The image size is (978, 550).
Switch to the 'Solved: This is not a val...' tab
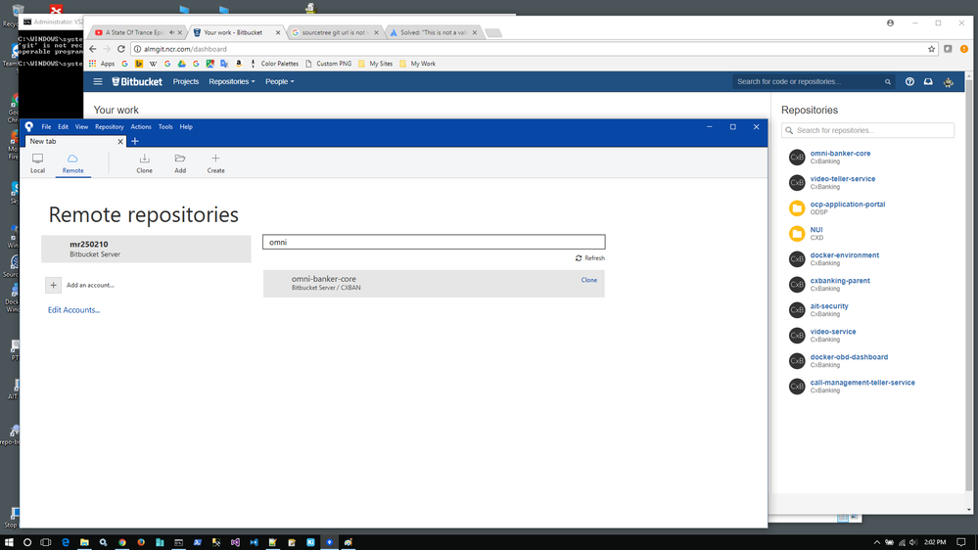[x=434, y=32]
